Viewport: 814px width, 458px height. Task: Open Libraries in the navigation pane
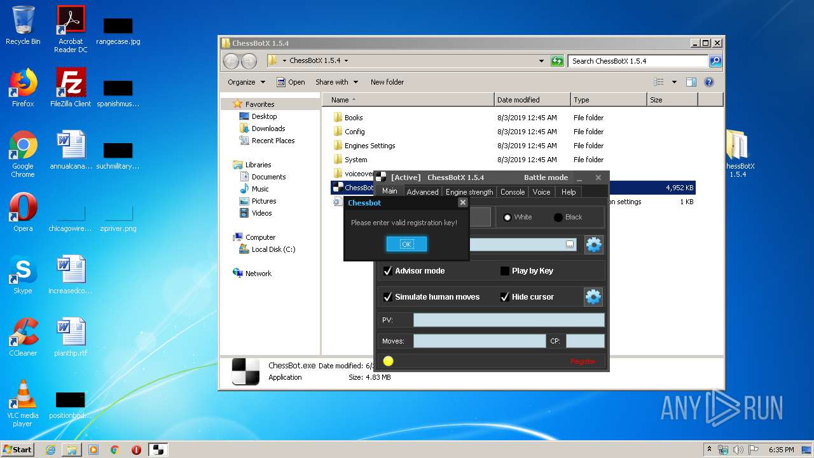pos(258,165)
